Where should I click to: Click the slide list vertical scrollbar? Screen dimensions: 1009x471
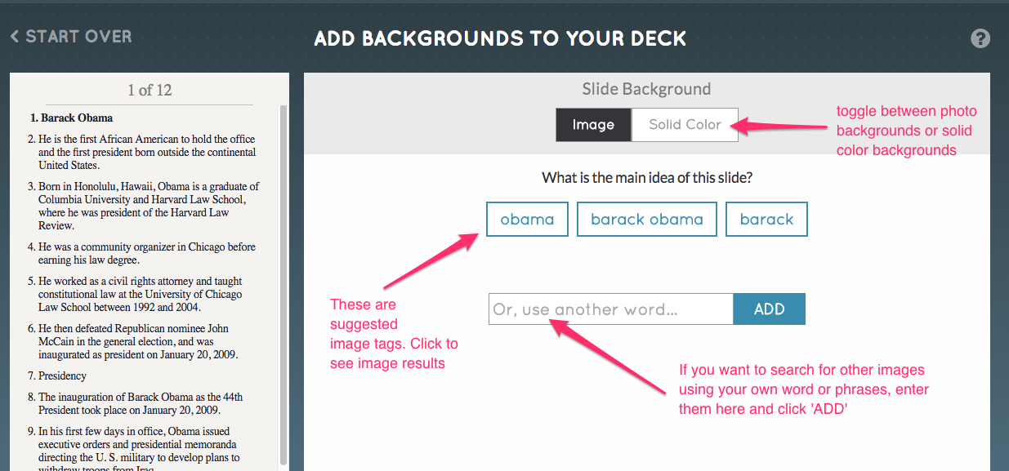(283, 286)
